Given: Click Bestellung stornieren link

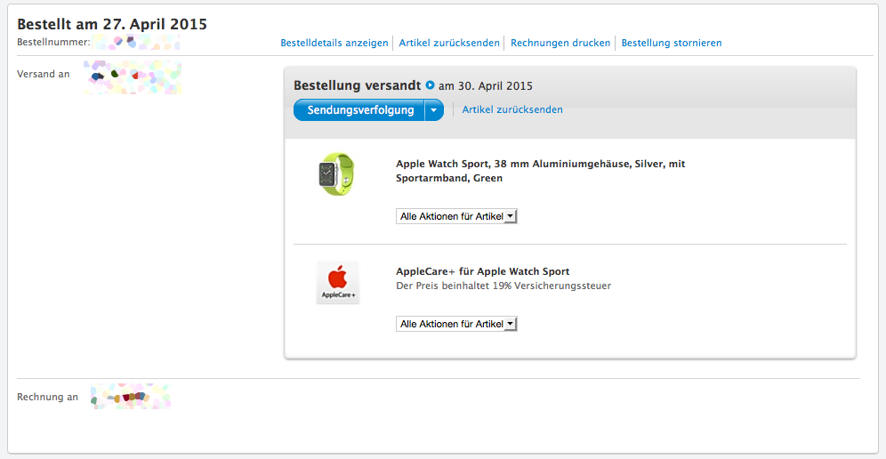Looking at the screenshot, I should (x=672, y=43).
